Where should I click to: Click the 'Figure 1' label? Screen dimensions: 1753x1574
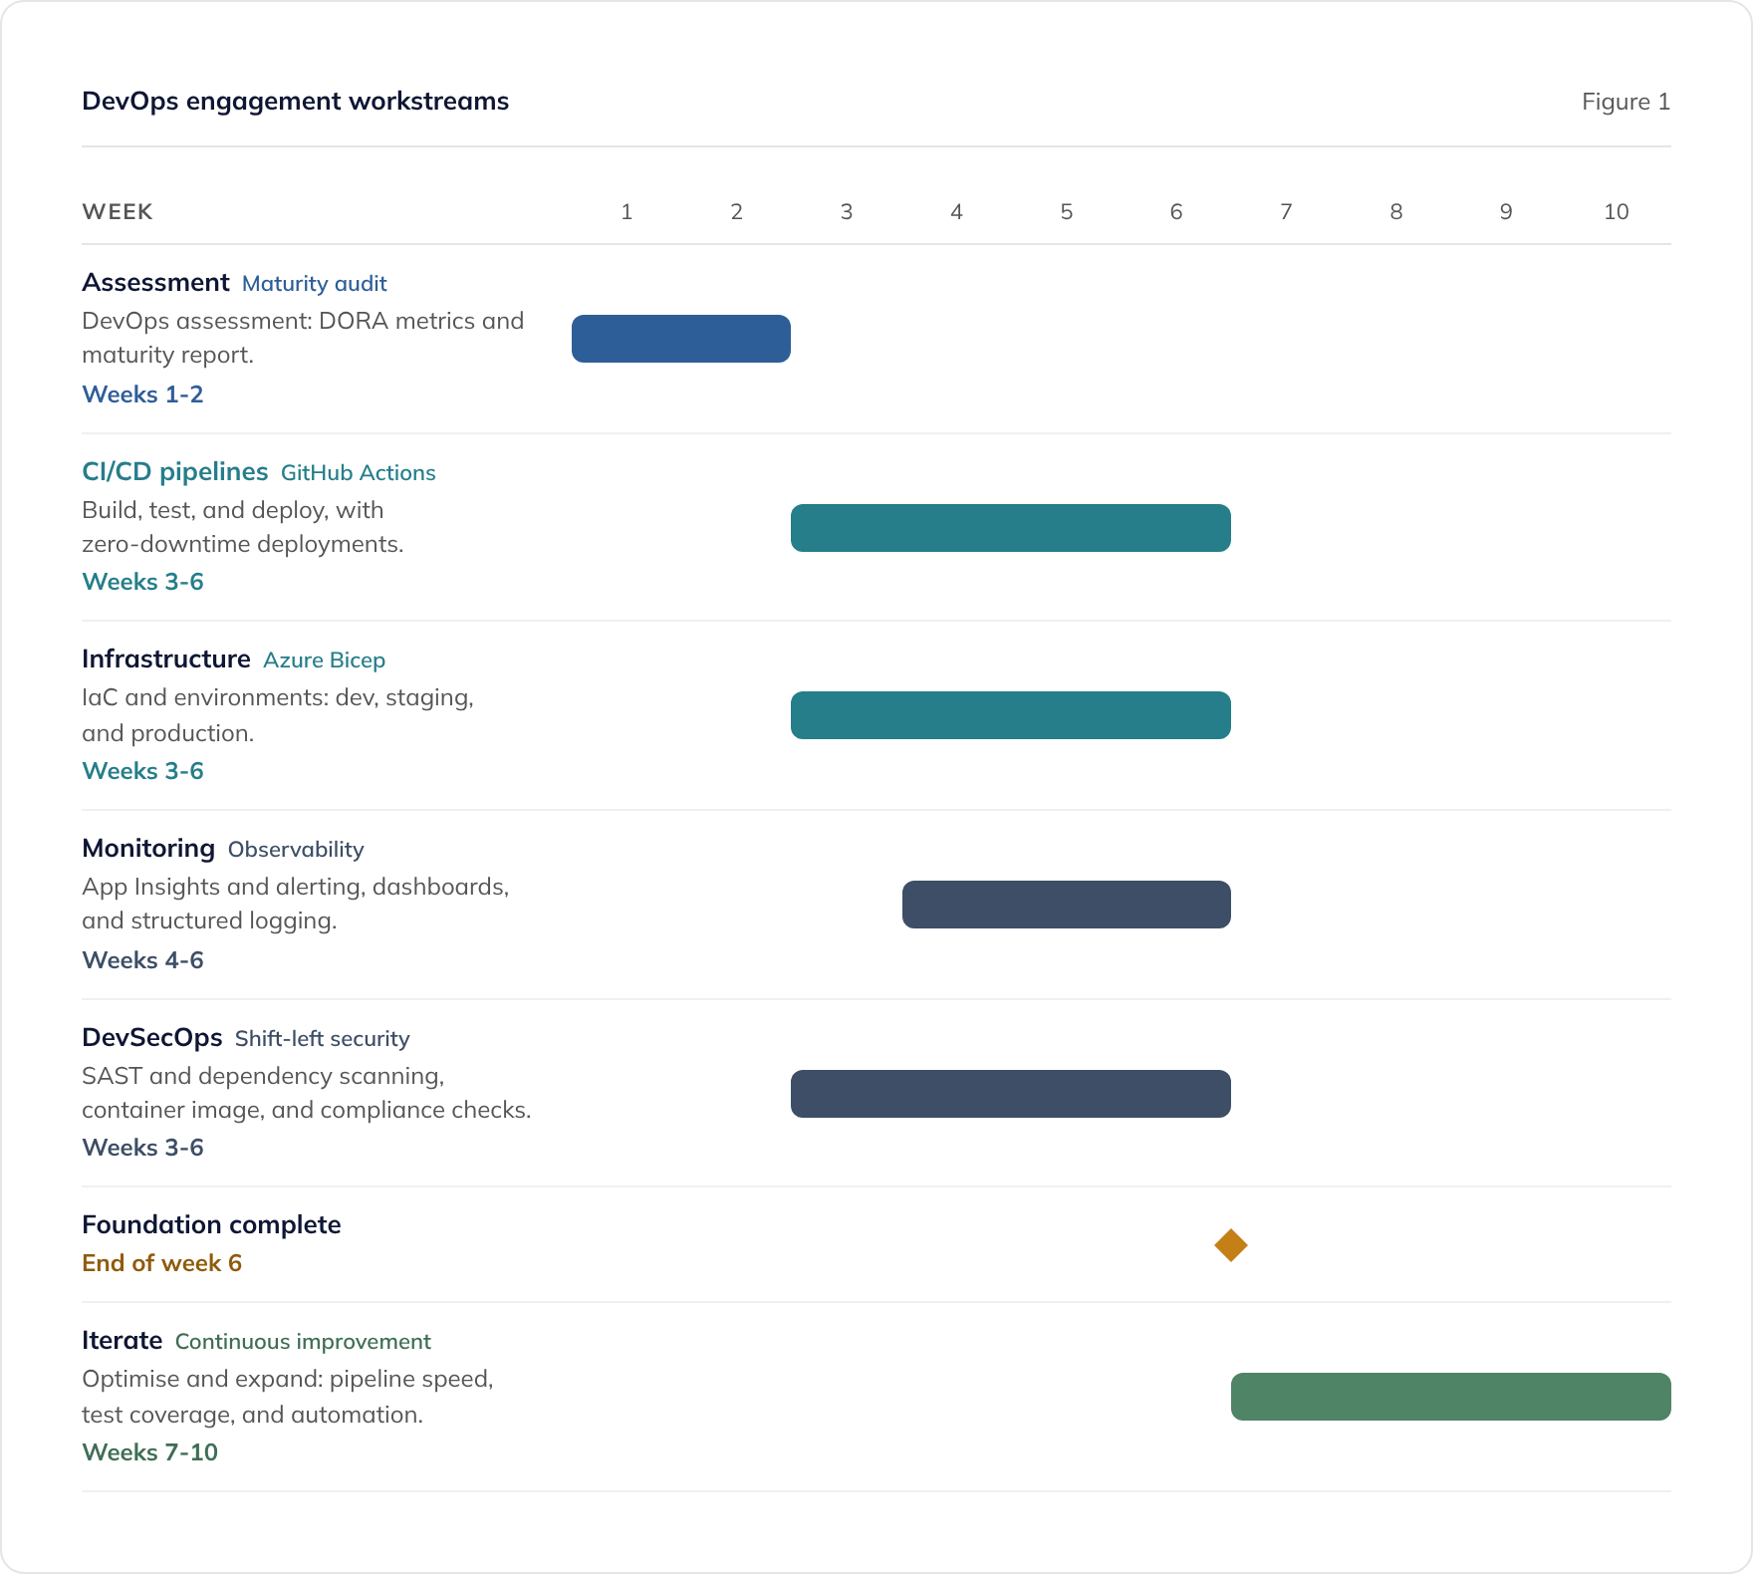click(1626, 102)
